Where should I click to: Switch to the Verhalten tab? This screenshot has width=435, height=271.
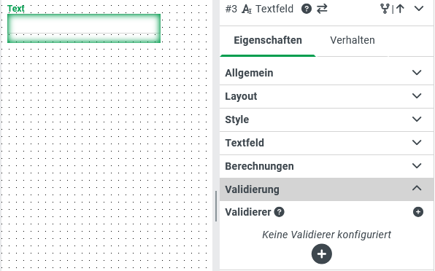click(353, 40)
